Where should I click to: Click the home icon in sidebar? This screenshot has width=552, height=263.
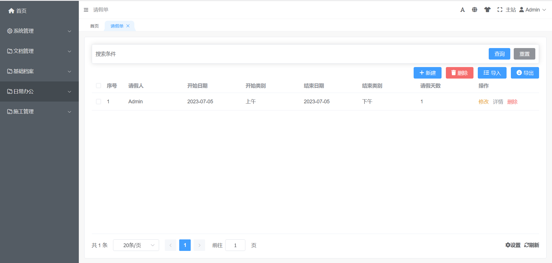tap(11, 11)
